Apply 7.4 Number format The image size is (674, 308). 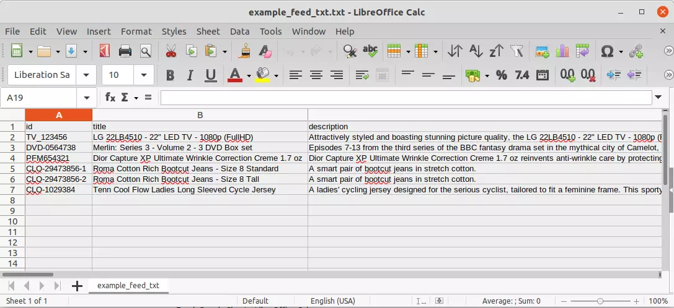tap(522, 75)
